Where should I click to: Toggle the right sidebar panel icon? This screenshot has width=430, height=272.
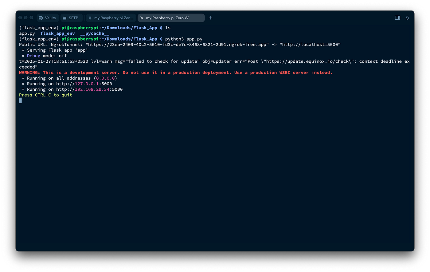pos(397,18)
